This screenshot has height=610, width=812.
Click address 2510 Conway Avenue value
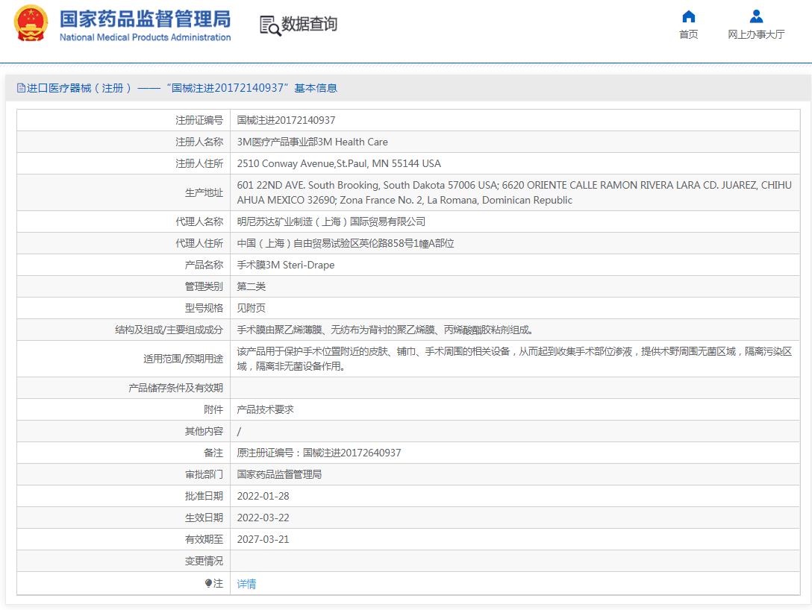click(339, 163)
